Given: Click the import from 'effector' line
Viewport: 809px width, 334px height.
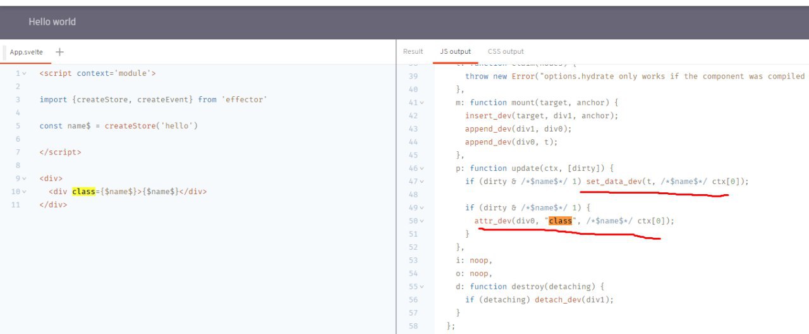Looking at the screenshot, I should [153, 99].
